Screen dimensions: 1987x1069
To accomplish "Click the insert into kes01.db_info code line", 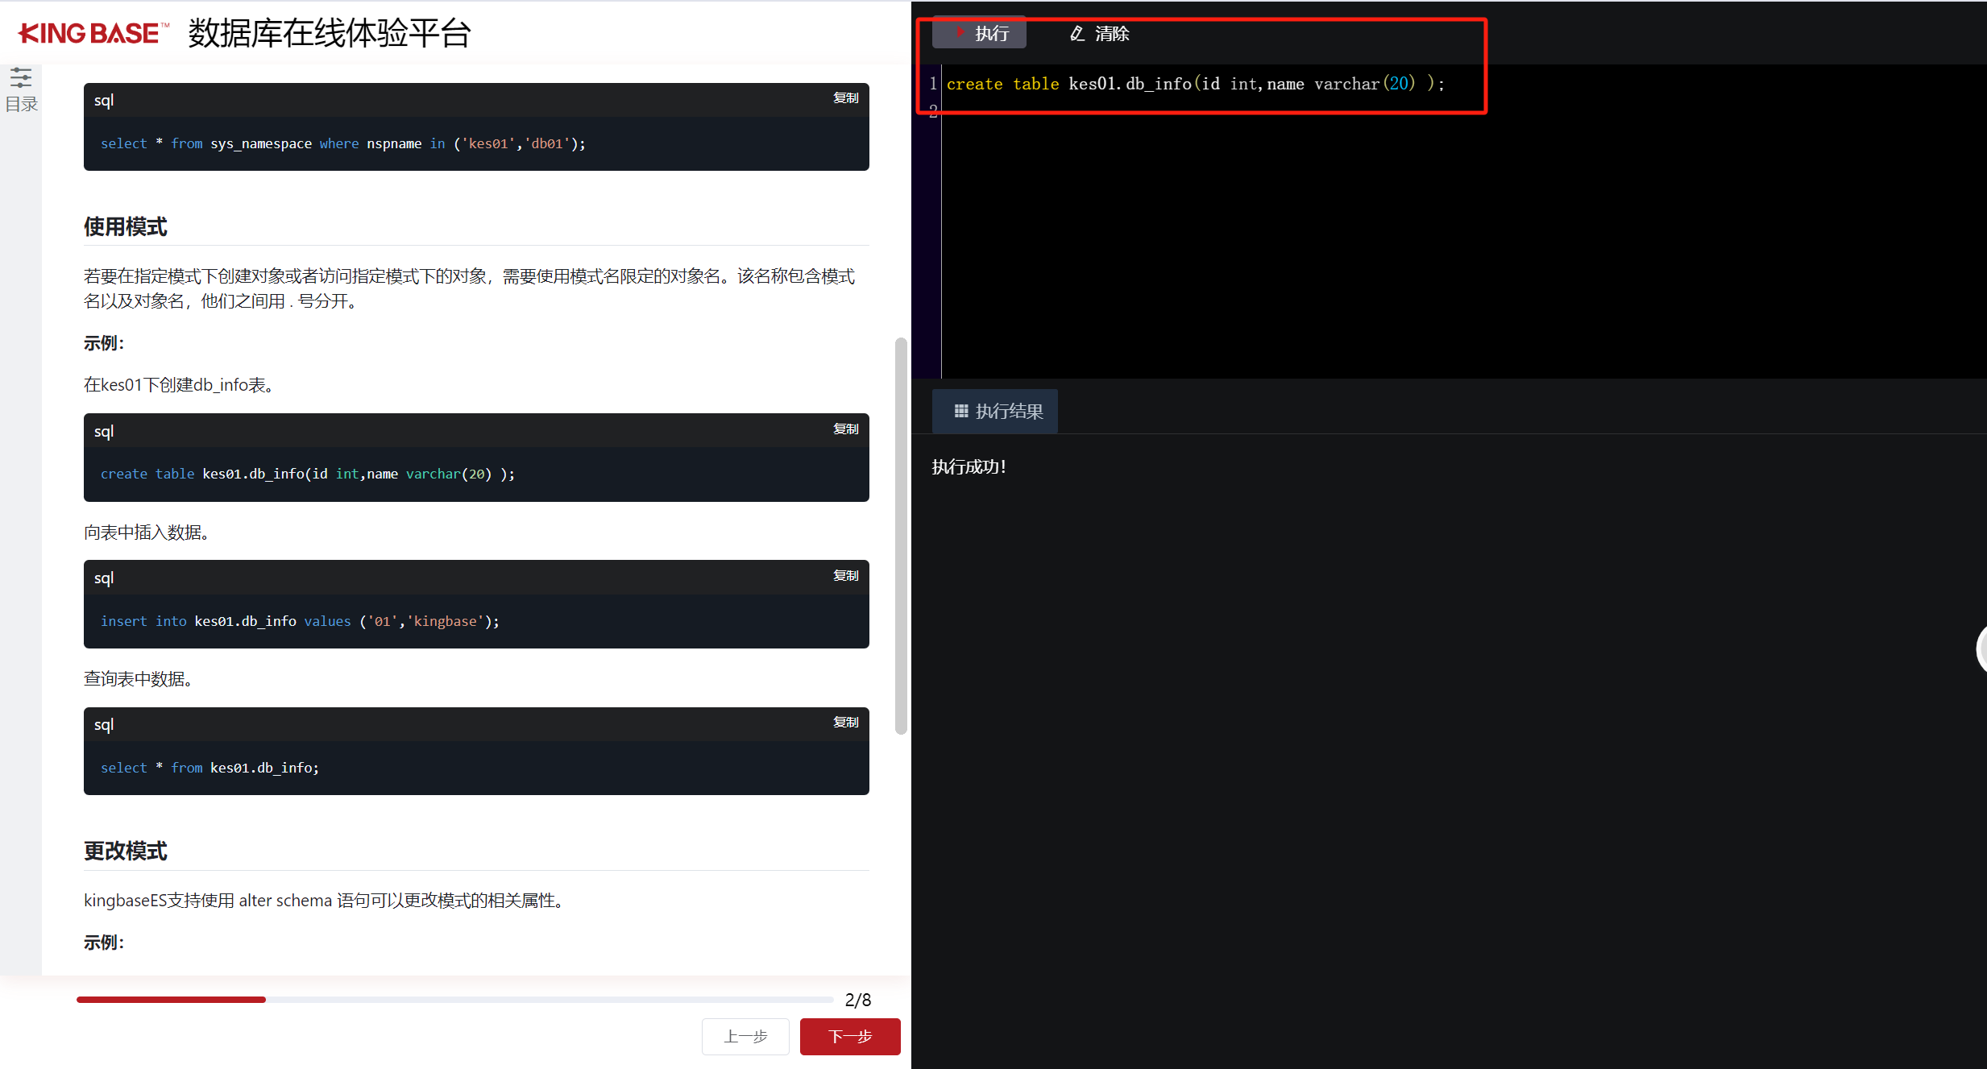I will (x=300, y=621).
